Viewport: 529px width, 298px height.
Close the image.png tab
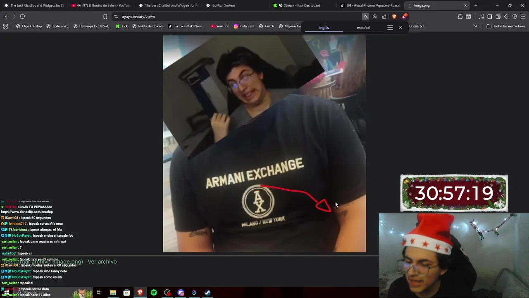pyautogui.click(x=465, y=5)
